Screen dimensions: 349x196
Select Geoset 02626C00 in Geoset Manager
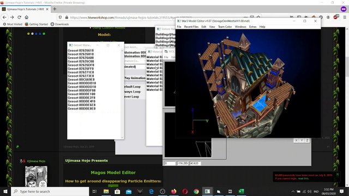pos(81,62)
